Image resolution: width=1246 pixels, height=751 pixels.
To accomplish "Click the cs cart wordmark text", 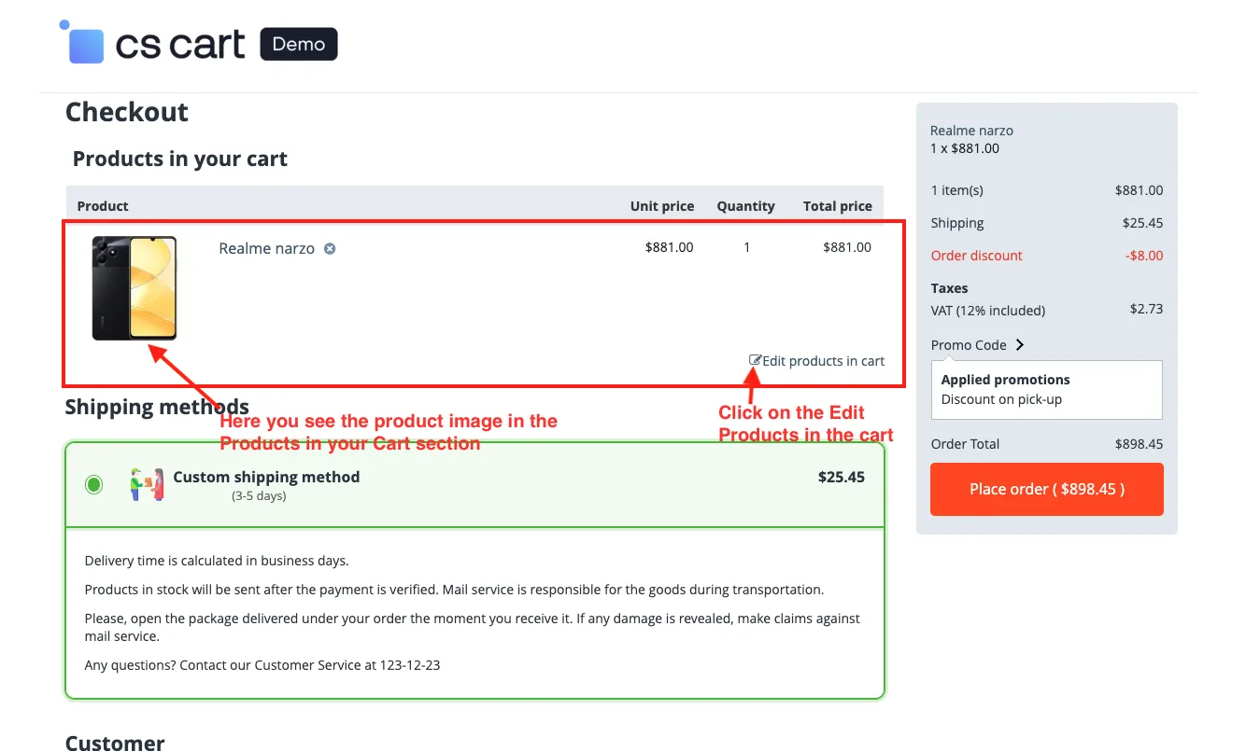I will tap(180, 45).
